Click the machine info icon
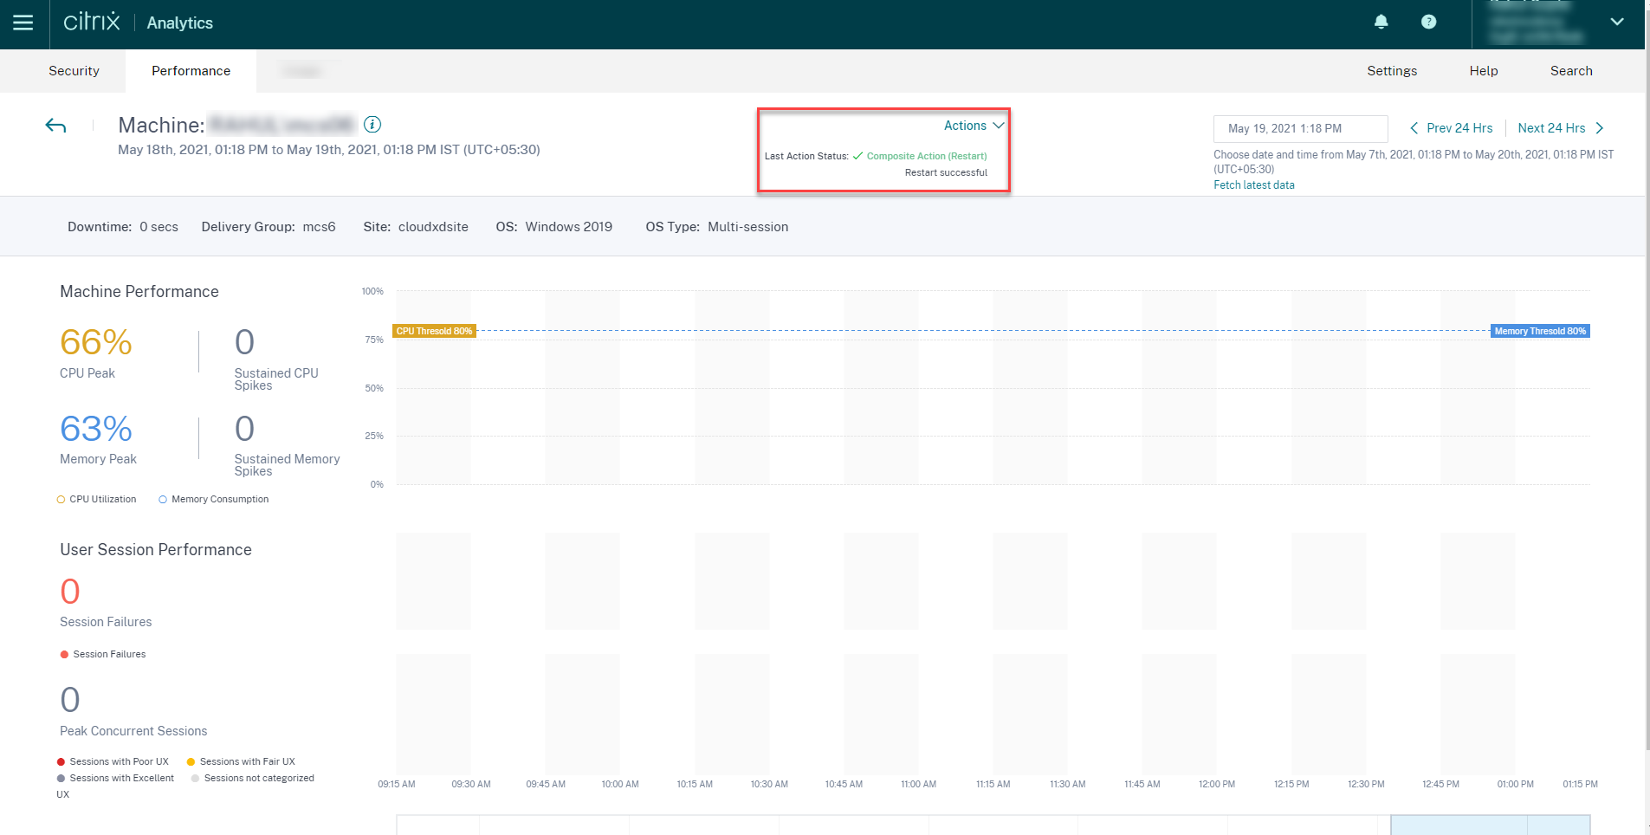 tap(372, 125)
